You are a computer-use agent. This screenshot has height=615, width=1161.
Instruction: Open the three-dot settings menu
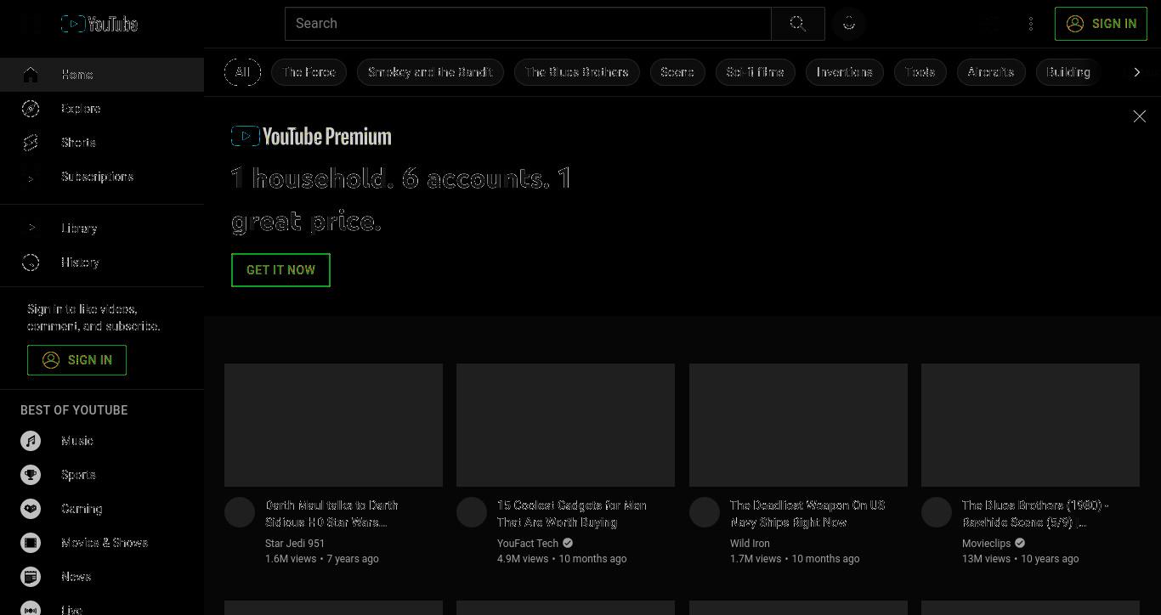[1031, 24]
